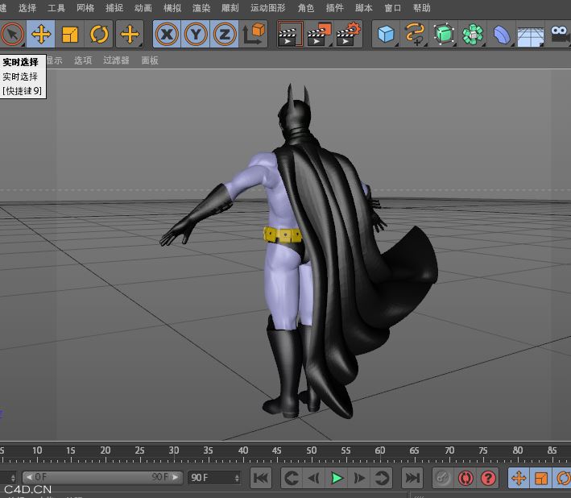Open the 模拟 menu
Image resolution: width=571 pixels, height=498 pixels.
172,8
